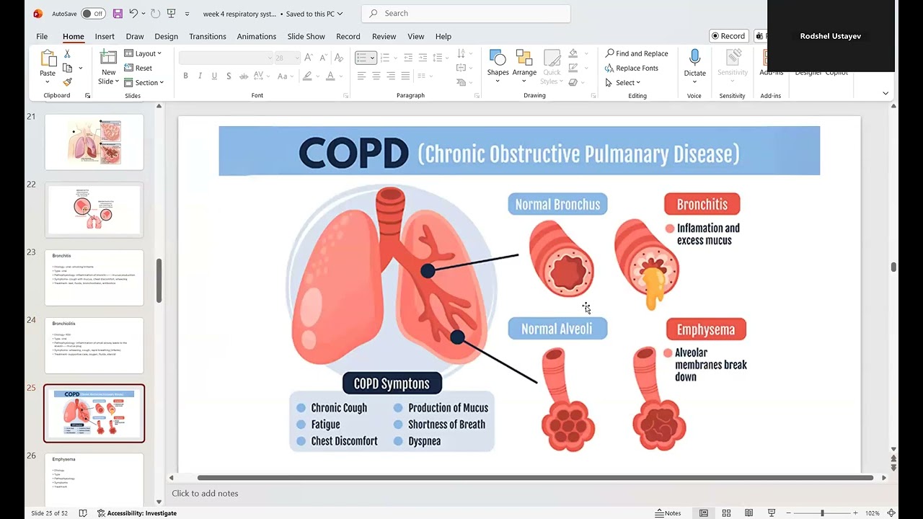Toggle Underline formatting
Viewport: 923px width, 519px height.
(214, 76)
